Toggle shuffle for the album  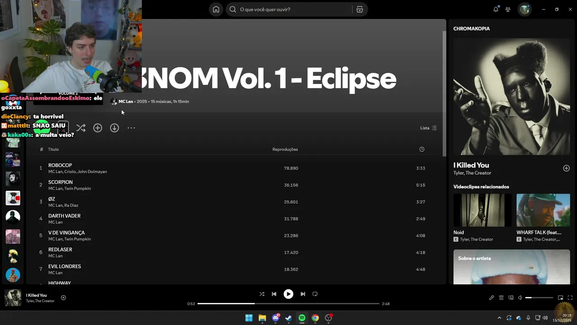pos(81,128)
